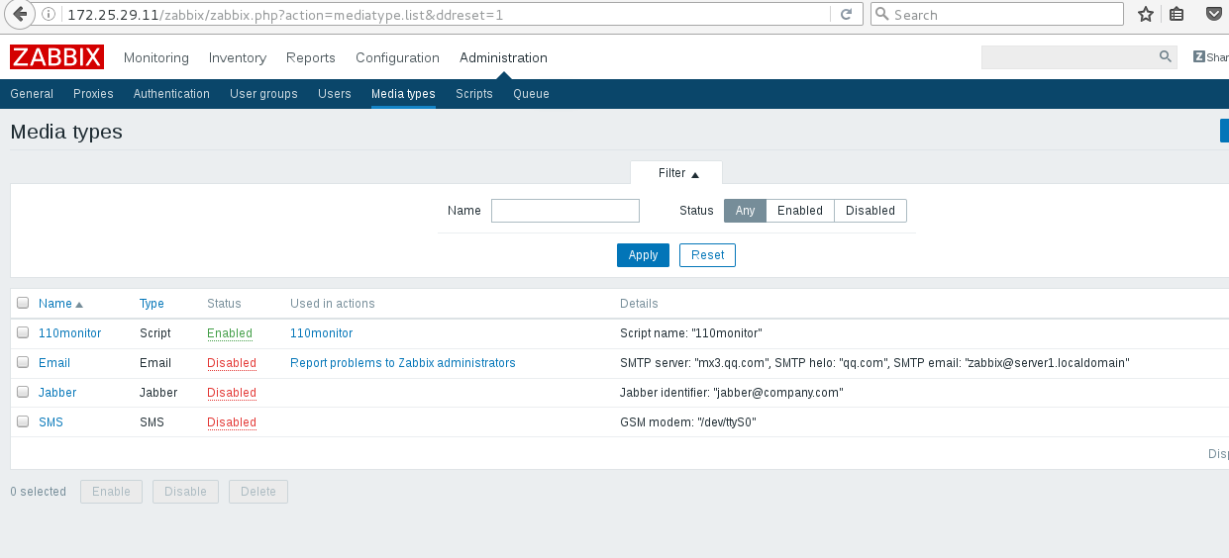Sort the table by Type column

152,304
